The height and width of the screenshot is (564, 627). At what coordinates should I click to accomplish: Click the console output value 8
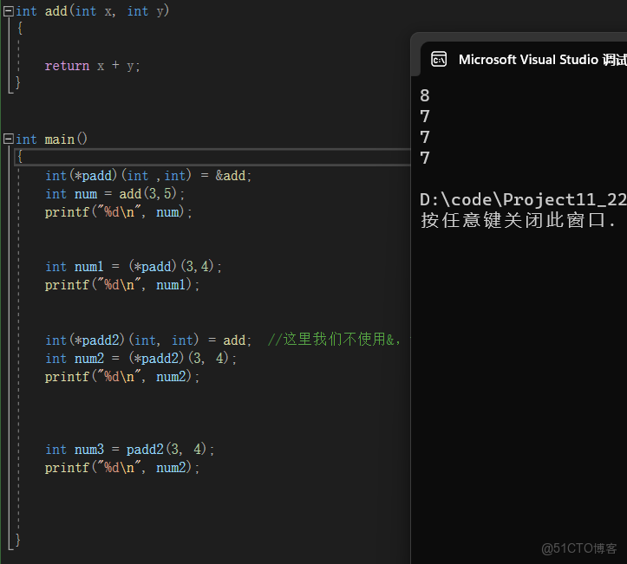pyautogui.click(x=425, y=96)
